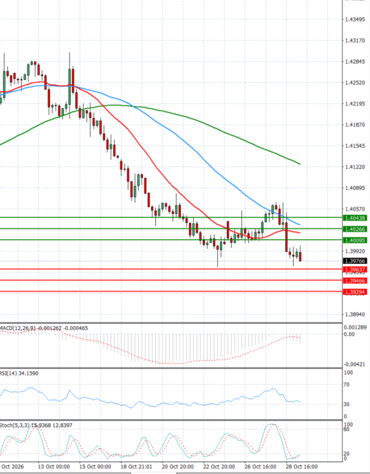Click the 1.43495 price scale value
370x474 pixels.
coord(355,19)
